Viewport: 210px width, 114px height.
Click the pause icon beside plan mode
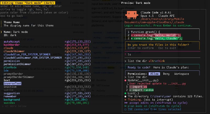(x=126, y=106)
